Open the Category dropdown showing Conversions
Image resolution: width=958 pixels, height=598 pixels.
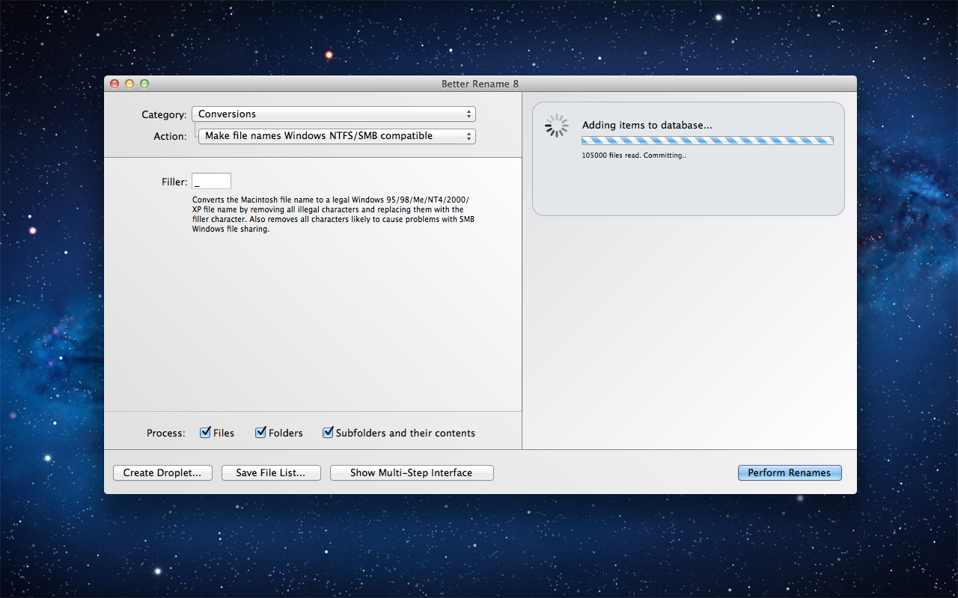tap(334, 114)
